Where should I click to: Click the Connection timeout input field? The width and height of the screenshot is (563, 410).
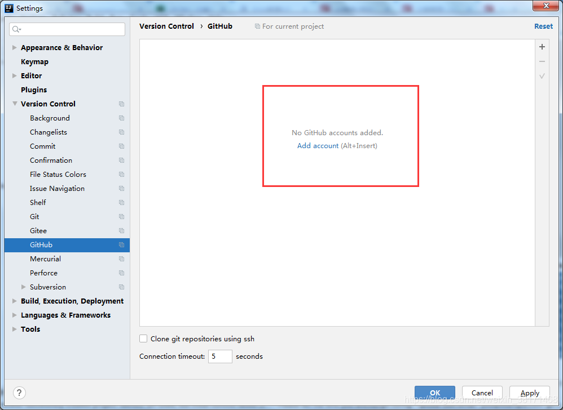point(220,356)
